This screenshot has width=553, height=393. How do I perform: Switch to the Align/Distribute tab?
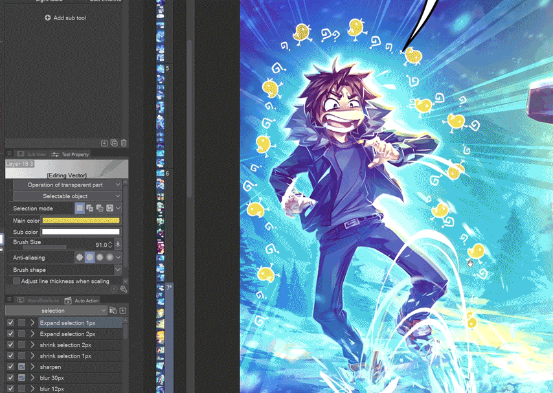pyautogui.click(x=38, y=300)
